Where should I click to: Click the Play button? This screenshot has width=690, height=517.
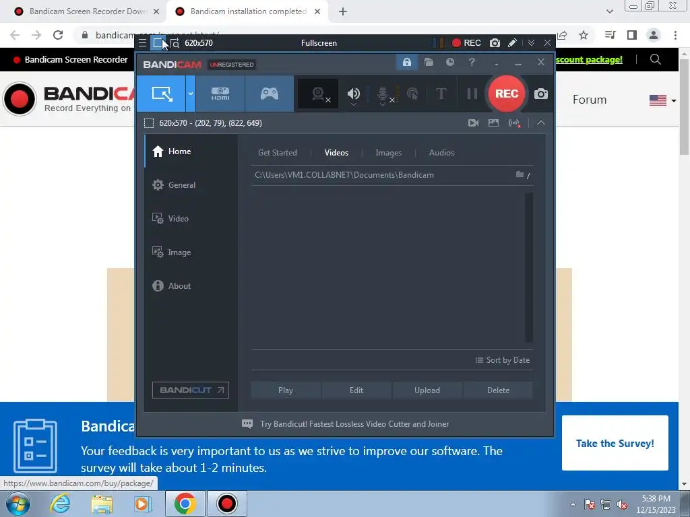[286, 390]
